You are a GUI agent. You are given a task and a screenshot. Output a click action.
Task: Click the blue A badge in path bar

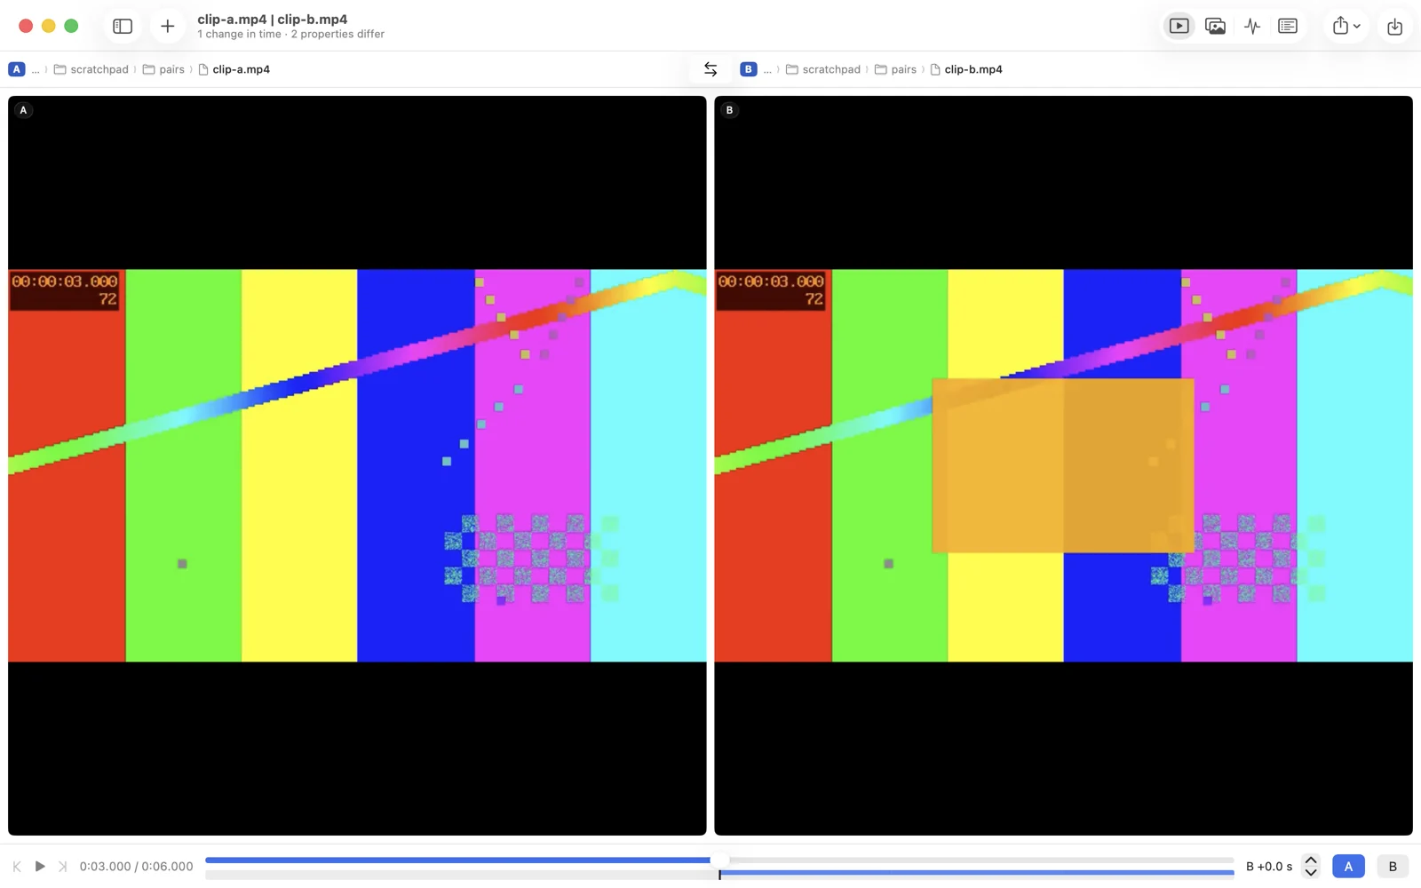tap(17, 69)
